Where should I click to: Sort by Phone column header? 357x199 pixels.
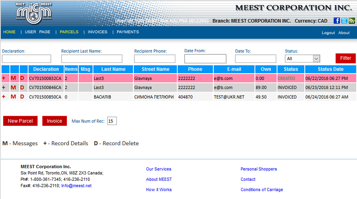[x=195, y=69]
